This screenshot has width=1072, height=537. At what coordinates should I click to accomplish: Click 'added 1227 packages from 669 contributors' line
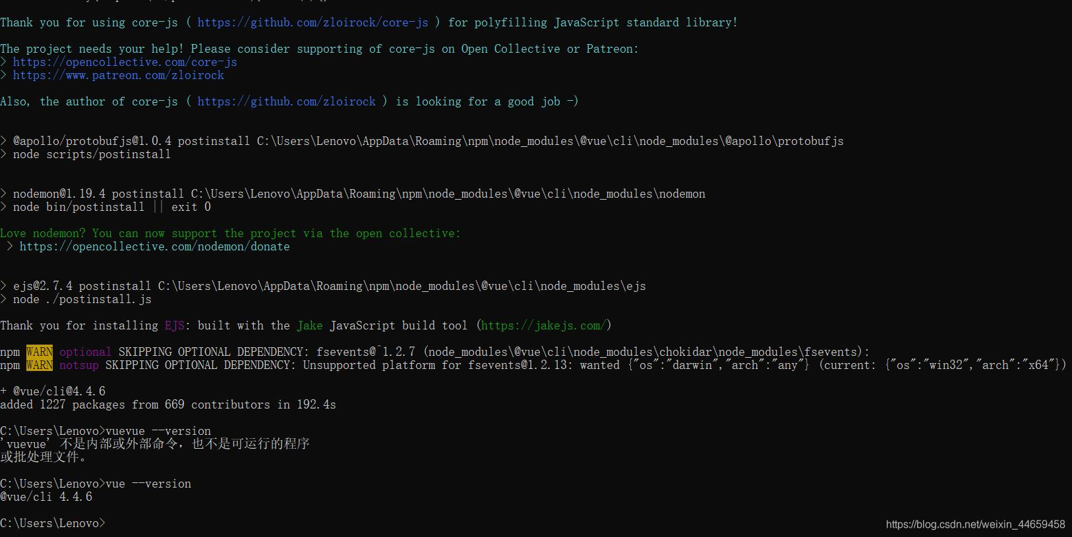(x=168, y=405)
